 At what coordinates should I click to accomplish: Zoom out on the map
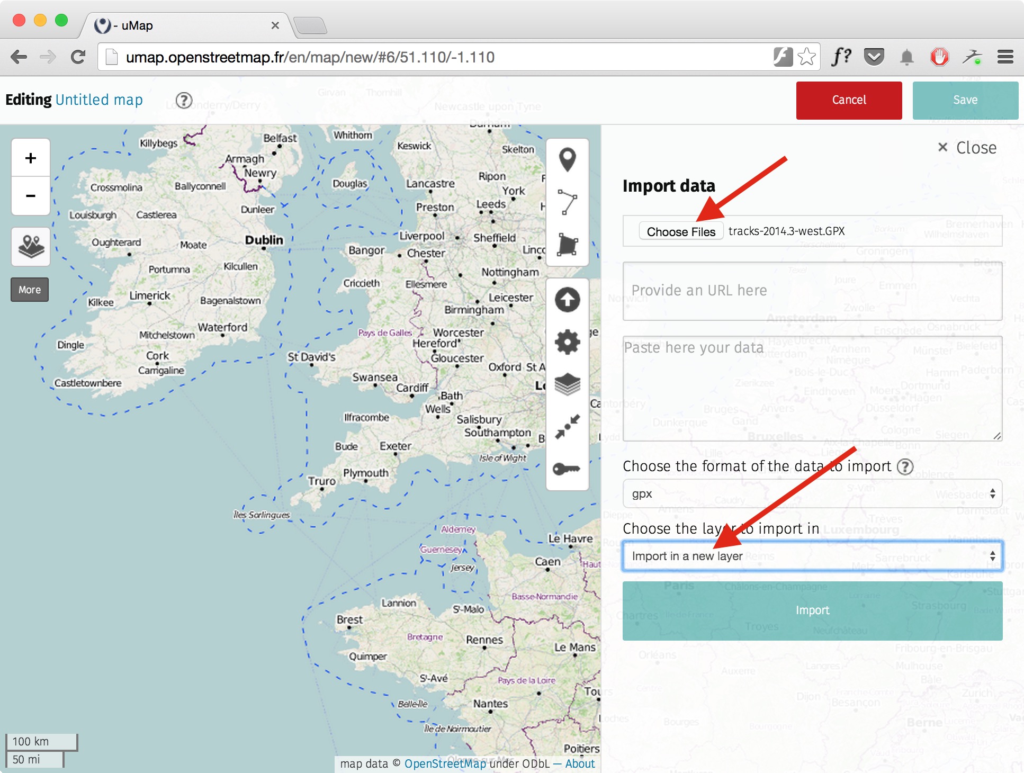tap(31, 196)
